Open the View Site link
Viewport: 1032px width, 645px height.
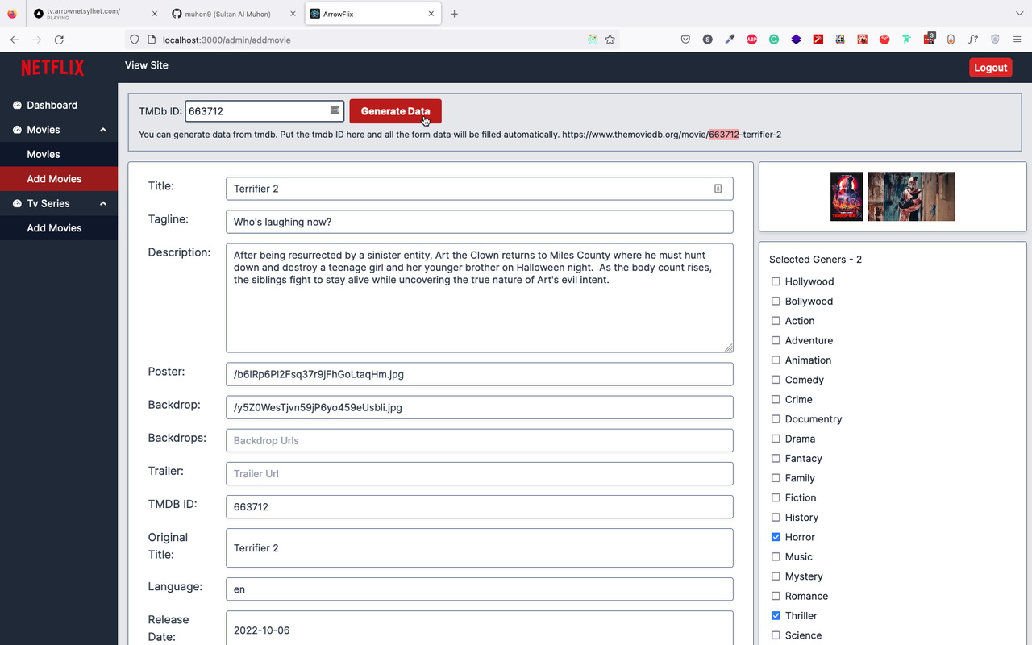[x=147, y=65]
